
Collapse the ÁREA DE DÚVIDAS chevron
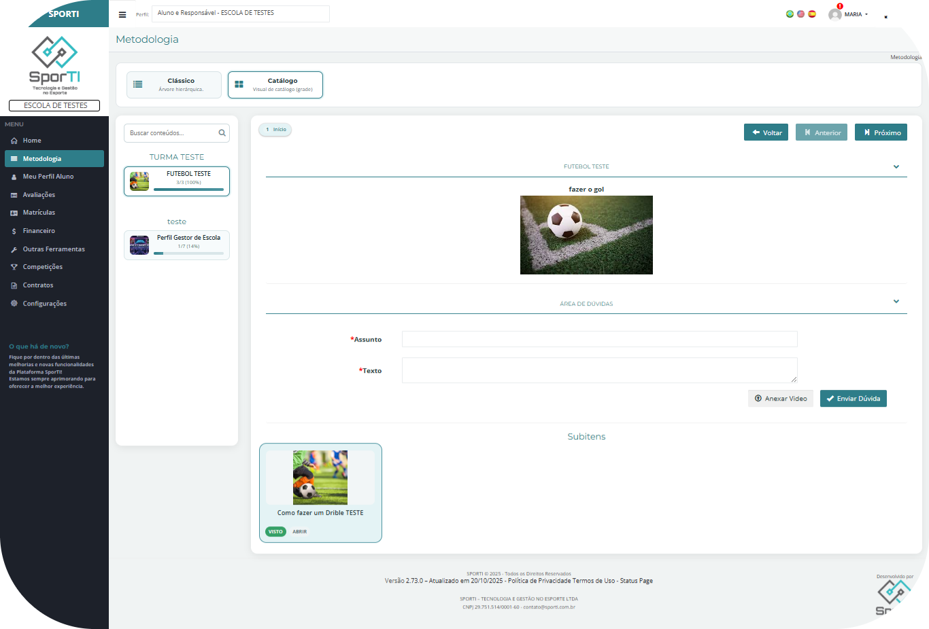coord(896,302)
